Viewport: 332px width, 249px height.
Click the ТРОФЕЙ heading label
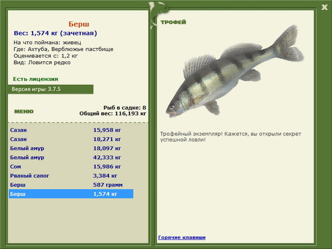pos(173,22)
